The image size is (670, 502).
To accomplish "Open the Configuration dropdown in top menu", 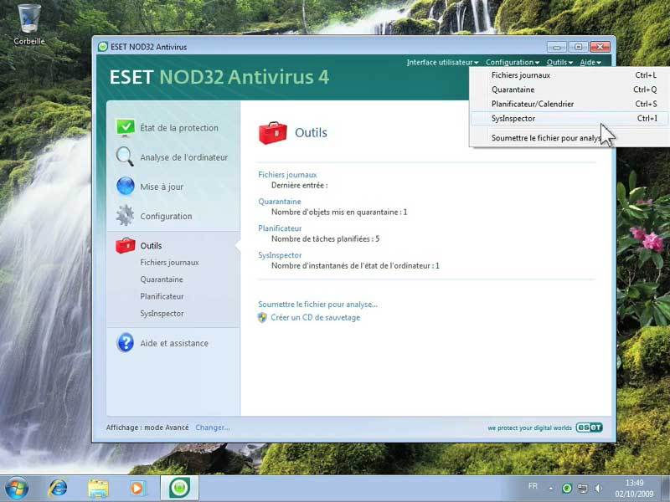I will [x=513, y=62].
